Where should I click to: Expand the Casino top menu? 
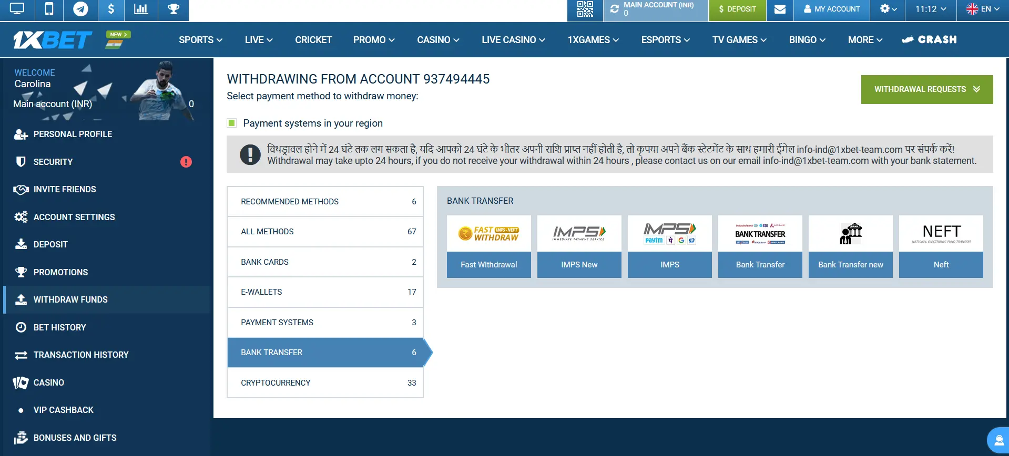[x=438, y=40]
